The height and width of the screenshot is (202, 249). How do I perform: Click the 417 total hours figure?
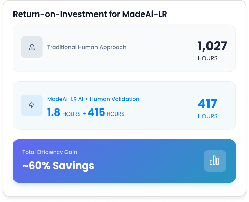click(x=207, y=104)
